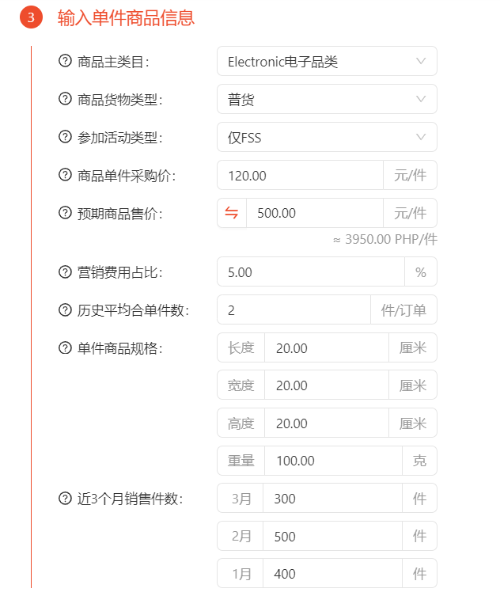Screen dimensions: 500x596
Task: Click the 5.00 marketing percentage field
Action: click(311, 272)
